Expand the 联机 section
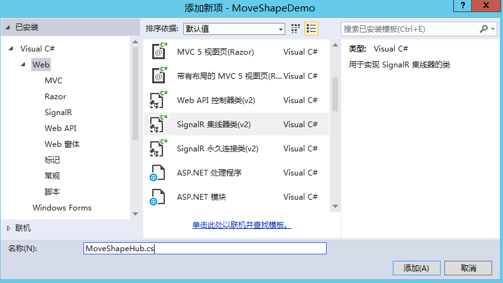This screenshot has width=503, height=283. 8,228
